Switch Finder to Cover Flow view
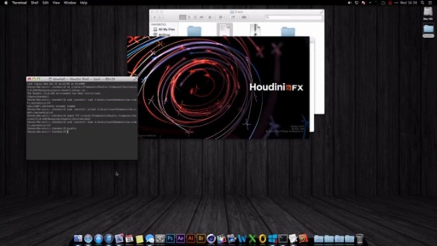437x246 pixels. (201, 17)
